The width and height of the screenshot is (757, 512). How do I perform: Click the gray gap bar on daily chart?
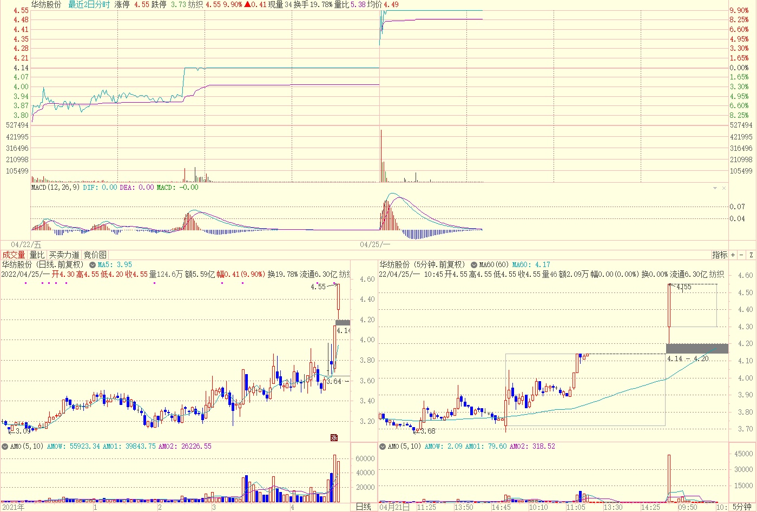(343, 323)
